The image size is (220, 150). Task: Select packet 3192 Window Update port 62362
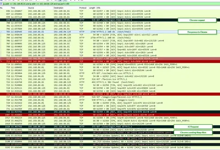click(x=110, y=148)
